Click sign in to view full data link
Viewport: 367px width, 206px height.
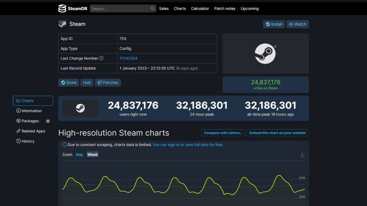[x=188, y=145]
